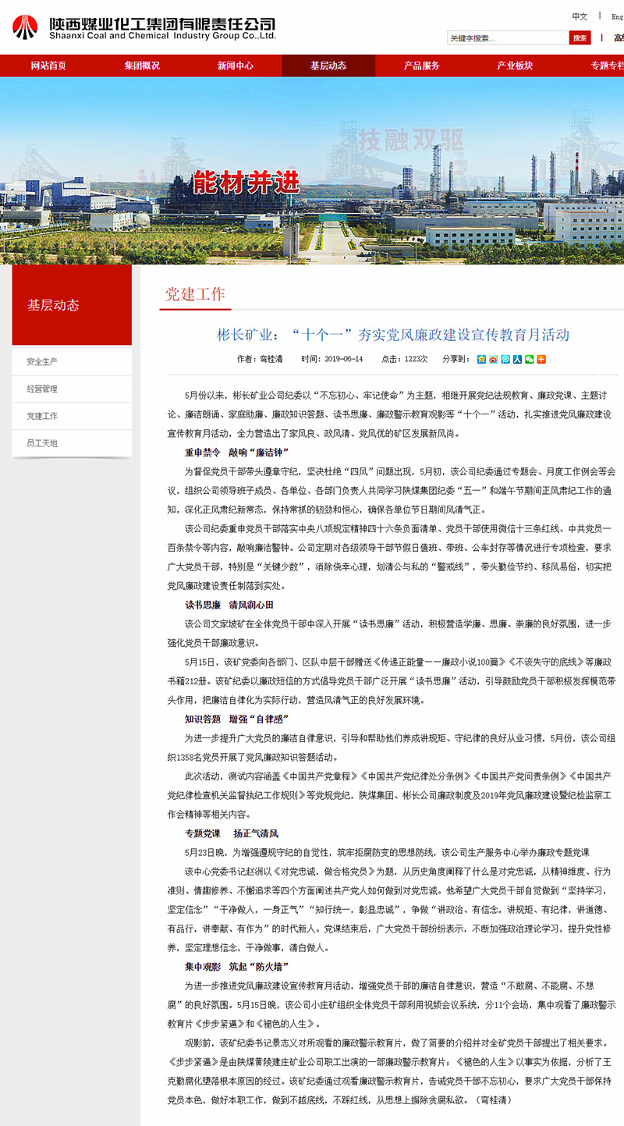Viewport: 624px width, 1126px height.
Task: Open 网站首页 in the navigation bar
Action: pos(48,66)
